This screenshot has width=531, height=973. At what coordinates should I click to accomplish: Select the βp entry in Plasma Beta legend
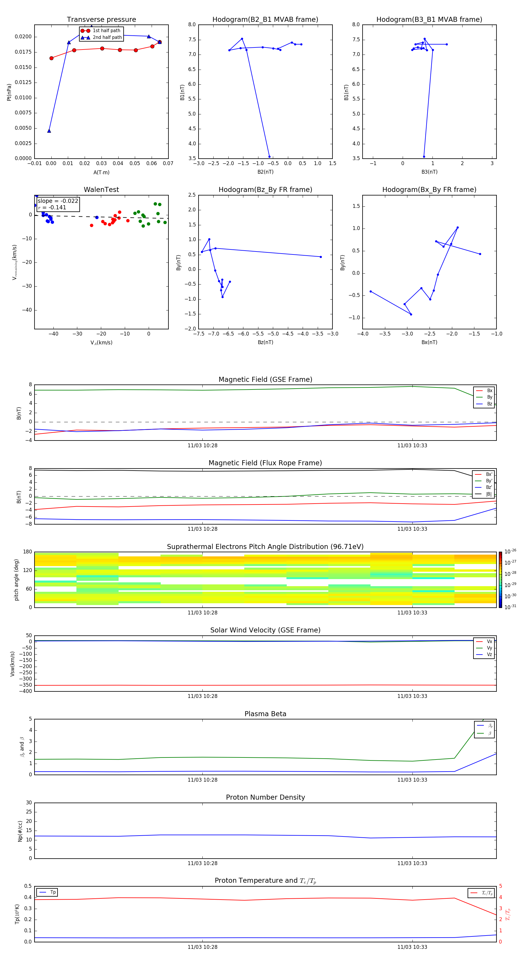coord(484,726)
